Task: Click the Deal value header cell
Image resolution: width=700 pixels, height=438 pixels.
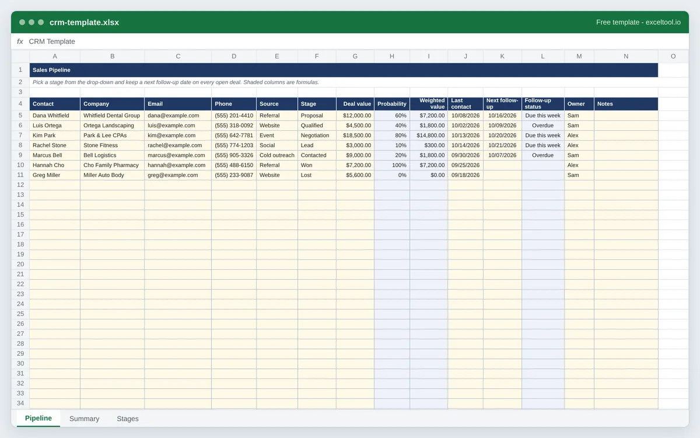Action: pyautogui.click(x=355, y=104)
